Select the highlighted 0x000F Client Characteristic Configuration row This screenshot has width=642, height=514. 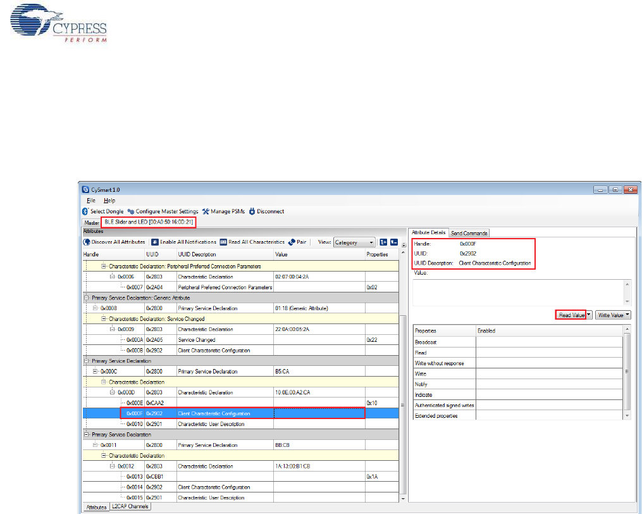241,413
